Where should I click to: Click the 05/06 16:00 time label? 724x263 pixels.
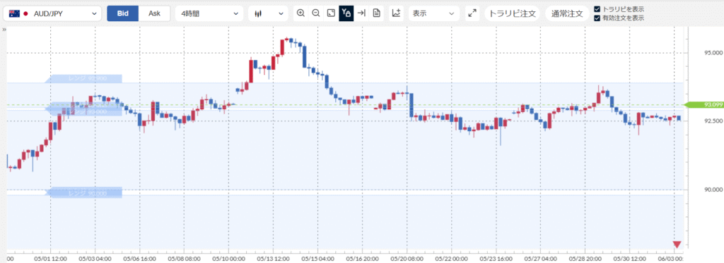point(139,259)
